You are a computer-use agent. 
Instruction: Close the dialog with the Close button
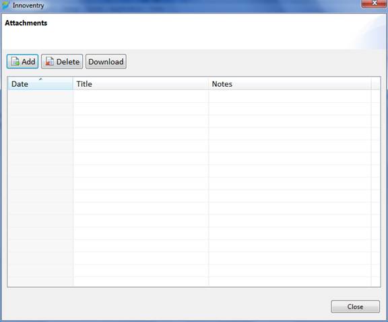[x=355, y=307]
